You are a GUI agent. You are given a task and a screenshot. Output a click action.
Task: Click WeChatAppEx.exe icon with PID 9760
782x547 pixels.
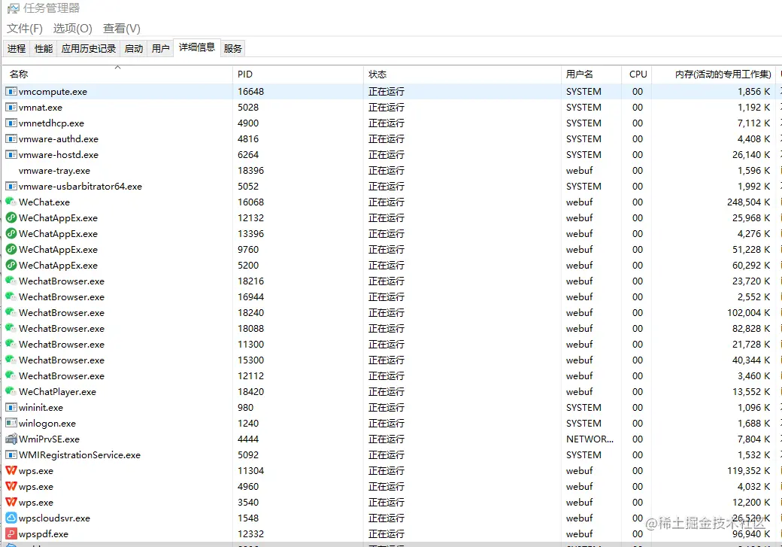tap(11, 250)
